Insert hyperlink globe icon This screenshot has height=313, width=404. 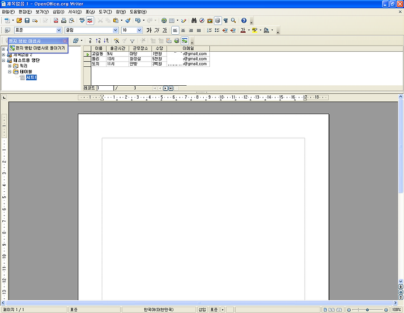click(x=164, y=21)
